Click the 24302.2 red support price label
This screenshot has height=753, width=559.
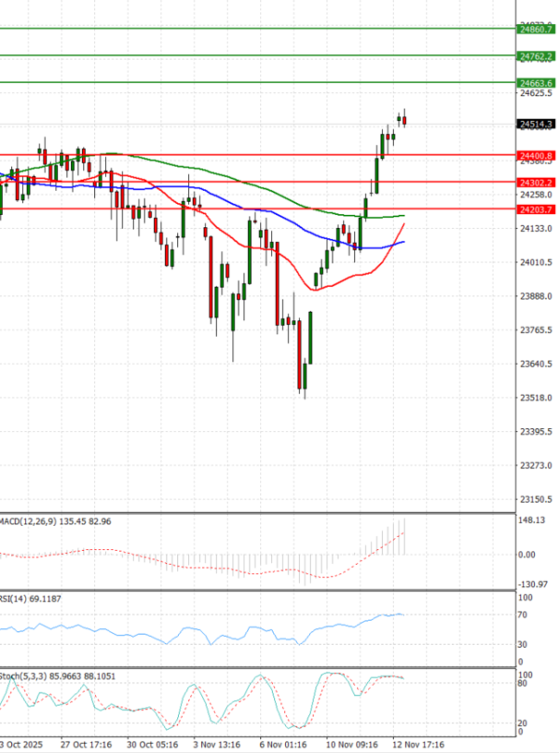coord(537,182)
